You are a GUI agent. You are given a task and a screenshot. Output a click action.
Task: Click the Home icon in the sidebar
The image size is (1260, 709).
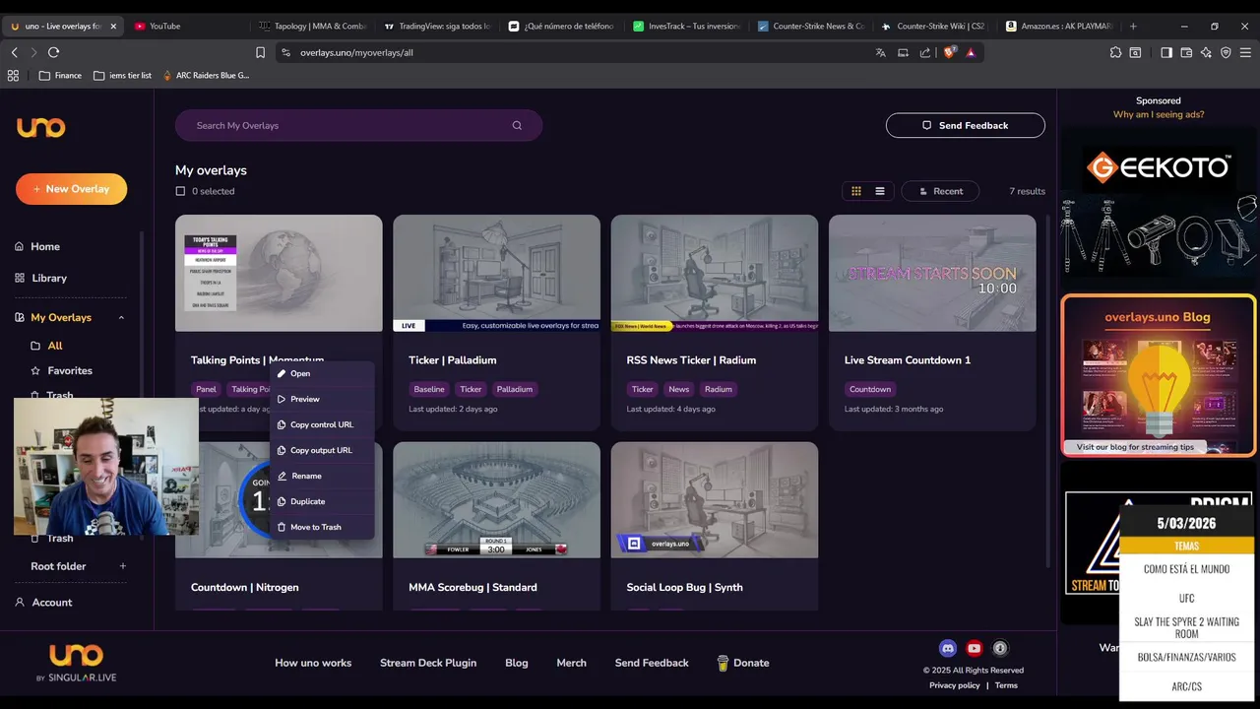click(19, 246)
